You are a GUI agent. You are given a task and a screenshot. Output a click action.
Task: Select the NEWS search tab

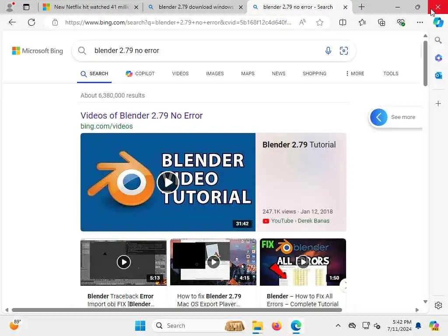coord(279,73)
